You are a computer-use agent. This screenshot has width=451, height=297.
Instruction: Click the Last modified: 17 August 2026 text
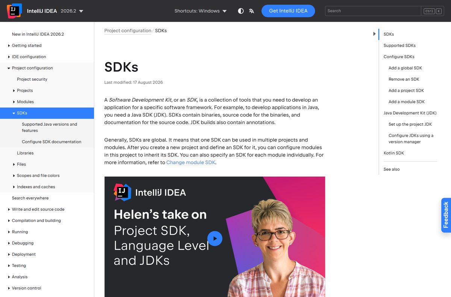[133, 82]
